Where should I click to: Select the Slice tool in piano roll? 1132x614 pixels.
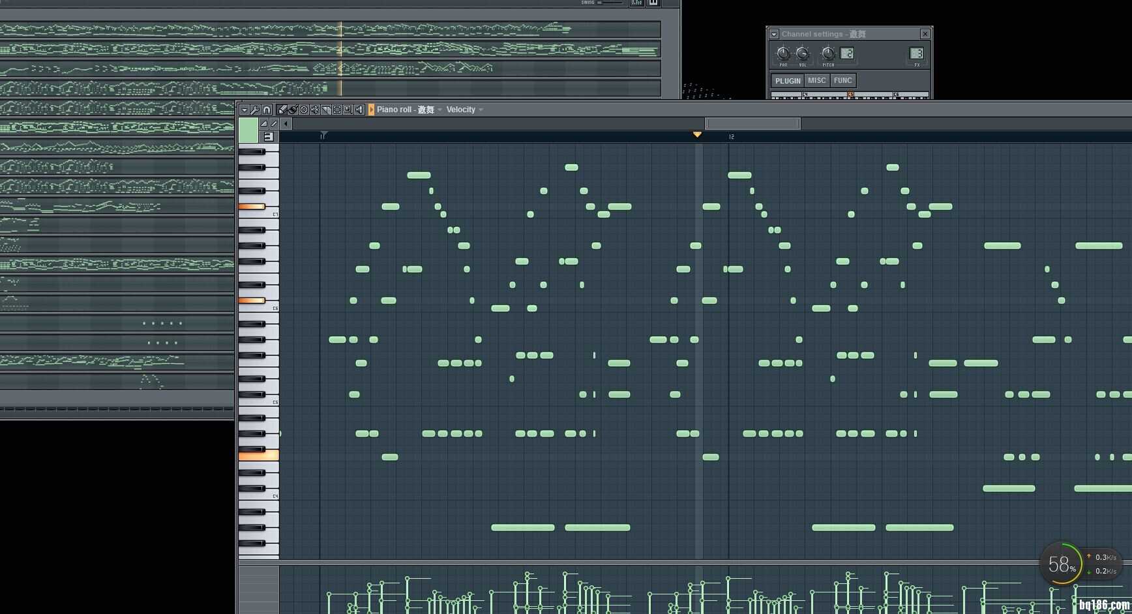tap(326, 110)
